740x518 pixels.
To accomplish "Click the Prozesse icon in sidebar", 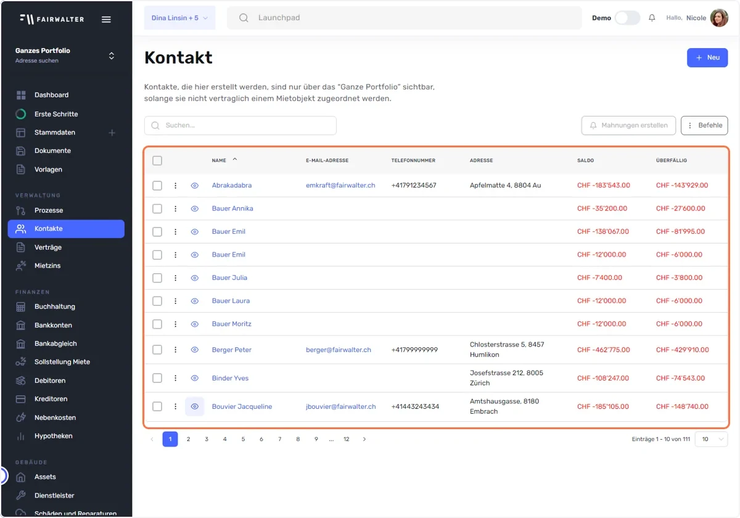I will (21, 210).
